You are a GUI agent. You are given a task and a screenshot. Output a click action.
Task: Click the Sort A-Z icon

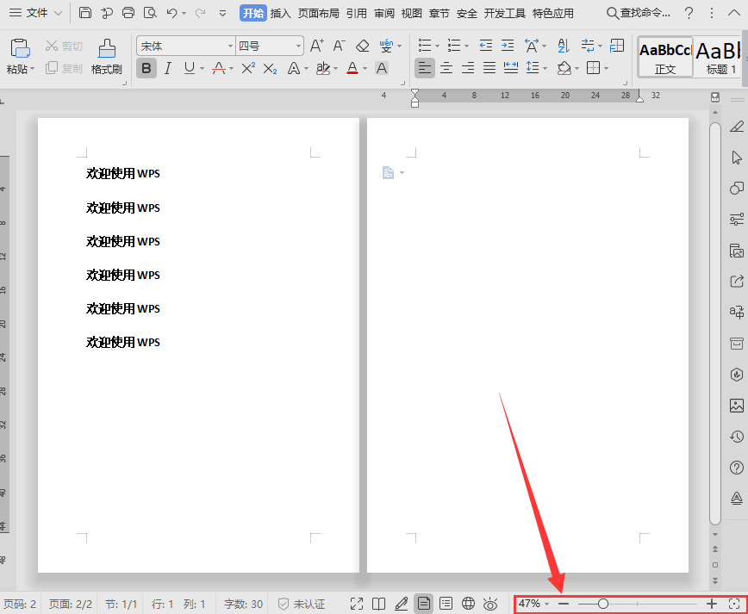pos(564,46)
